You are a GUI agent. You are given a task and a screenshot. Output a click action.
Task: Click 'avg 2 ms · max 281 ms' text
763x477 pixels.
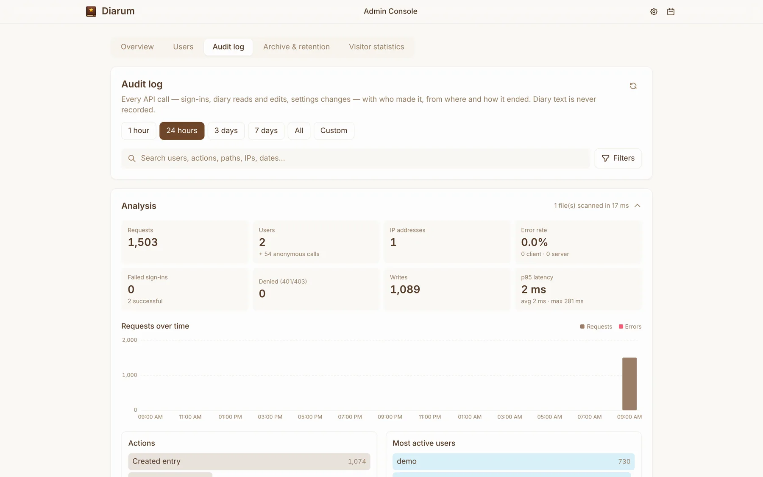pos(552,301)
